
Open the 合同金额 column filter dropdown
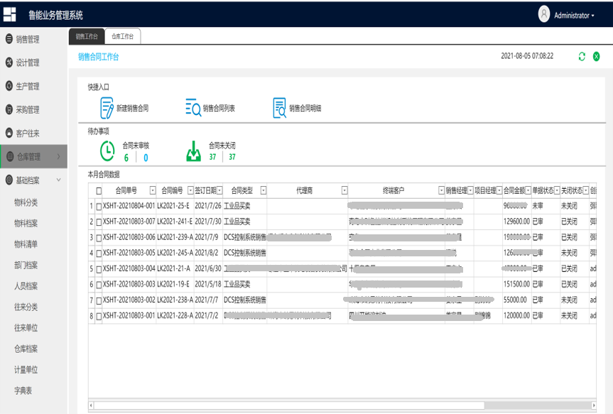528,190
